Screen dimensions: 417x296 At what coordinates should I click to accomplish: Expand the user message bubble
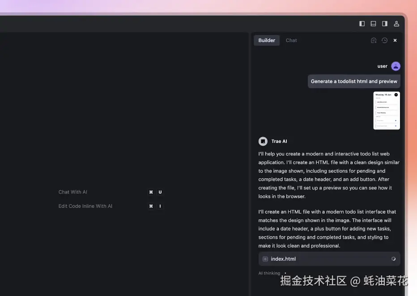pos(354,81)
